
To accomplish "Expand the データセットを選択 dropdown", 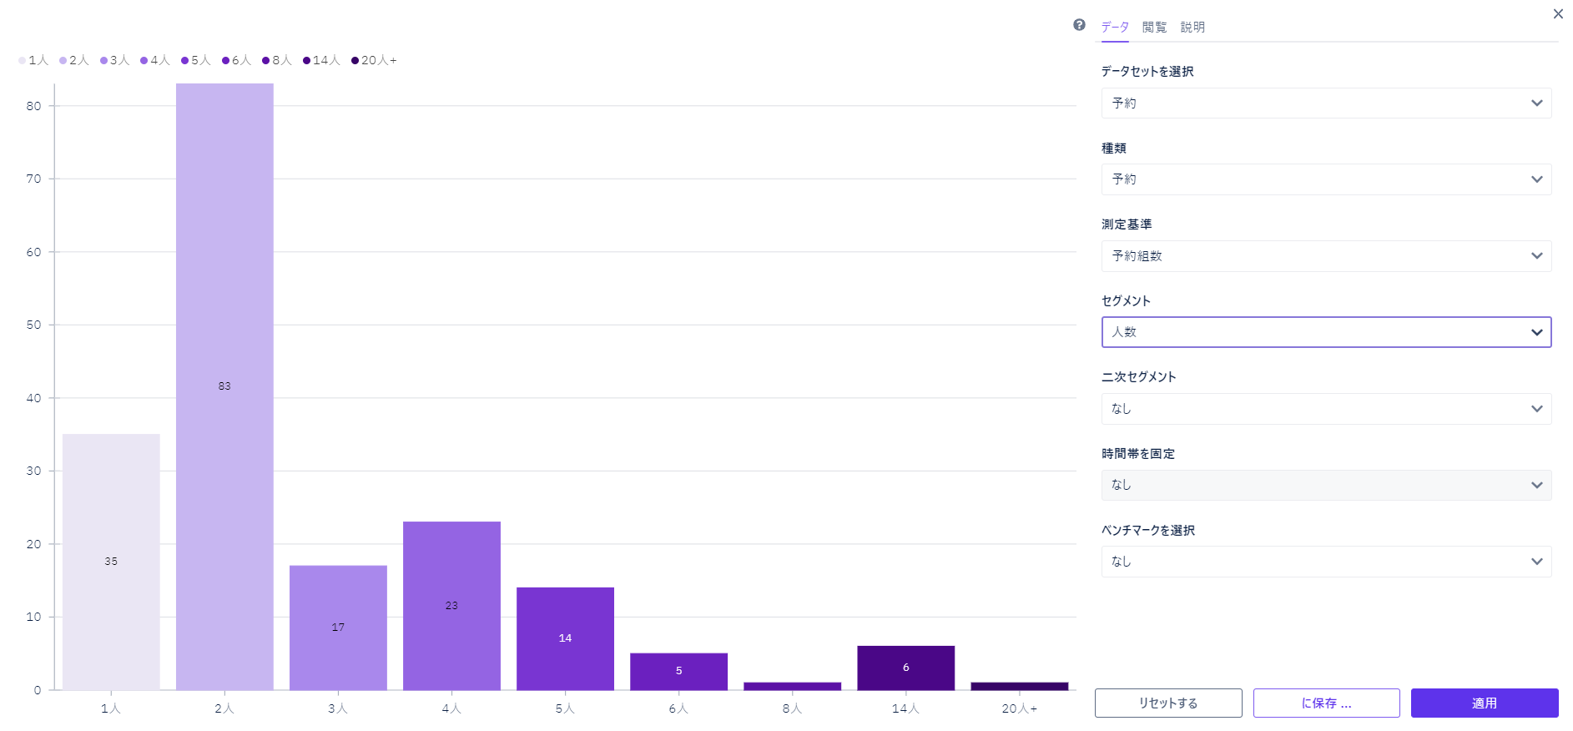I will (1325, 103).
